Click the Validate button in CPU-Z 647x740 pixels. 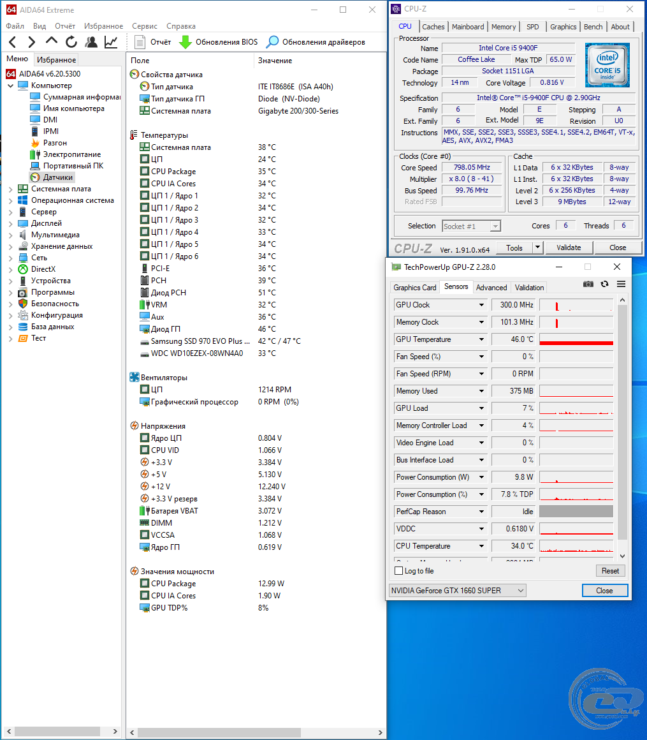pyautogui.click(x=568, y=248)
